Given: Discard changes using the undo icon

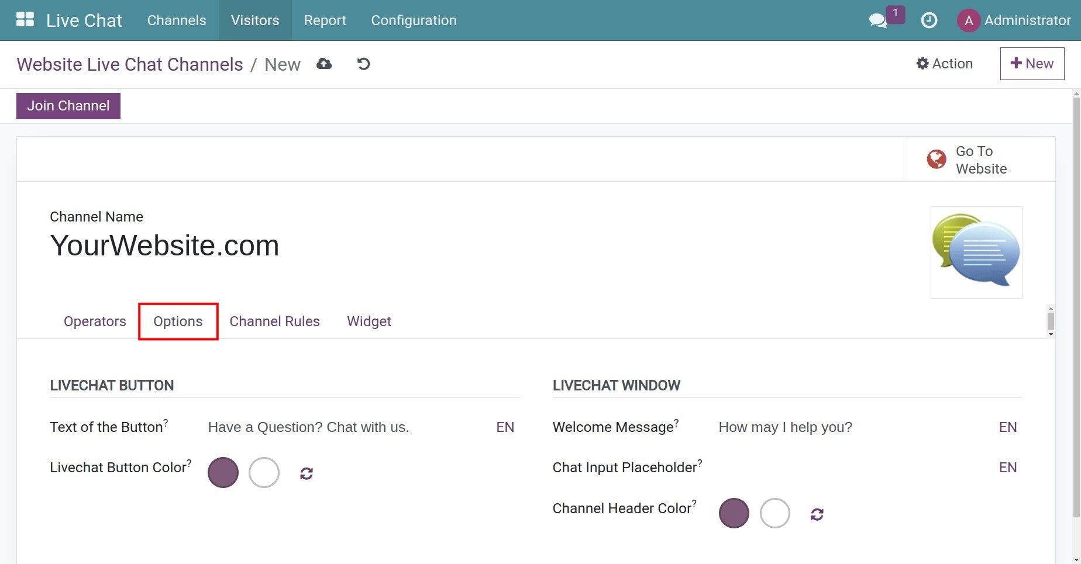Looking at the screenshot, I should 363,64.
